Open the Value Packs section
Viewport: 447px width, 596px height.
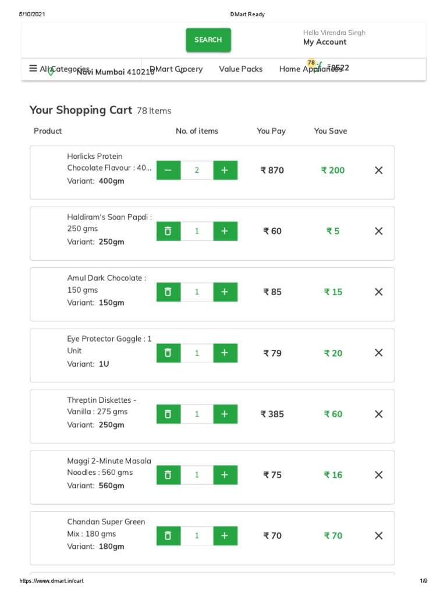240,69
